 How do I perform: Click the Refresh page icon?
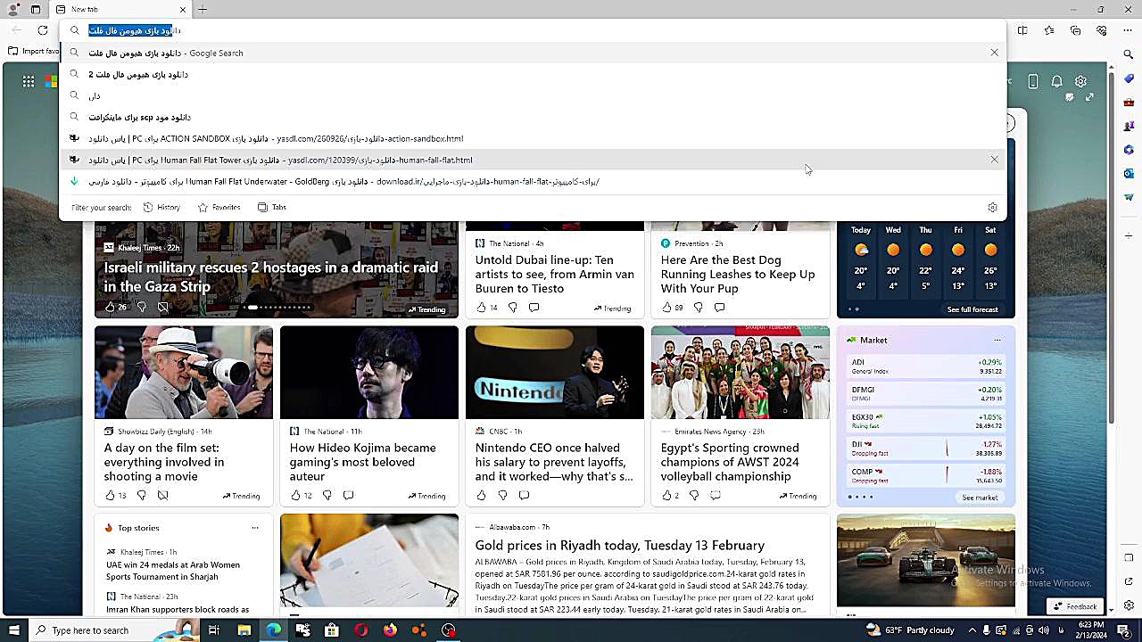[43, 30]
